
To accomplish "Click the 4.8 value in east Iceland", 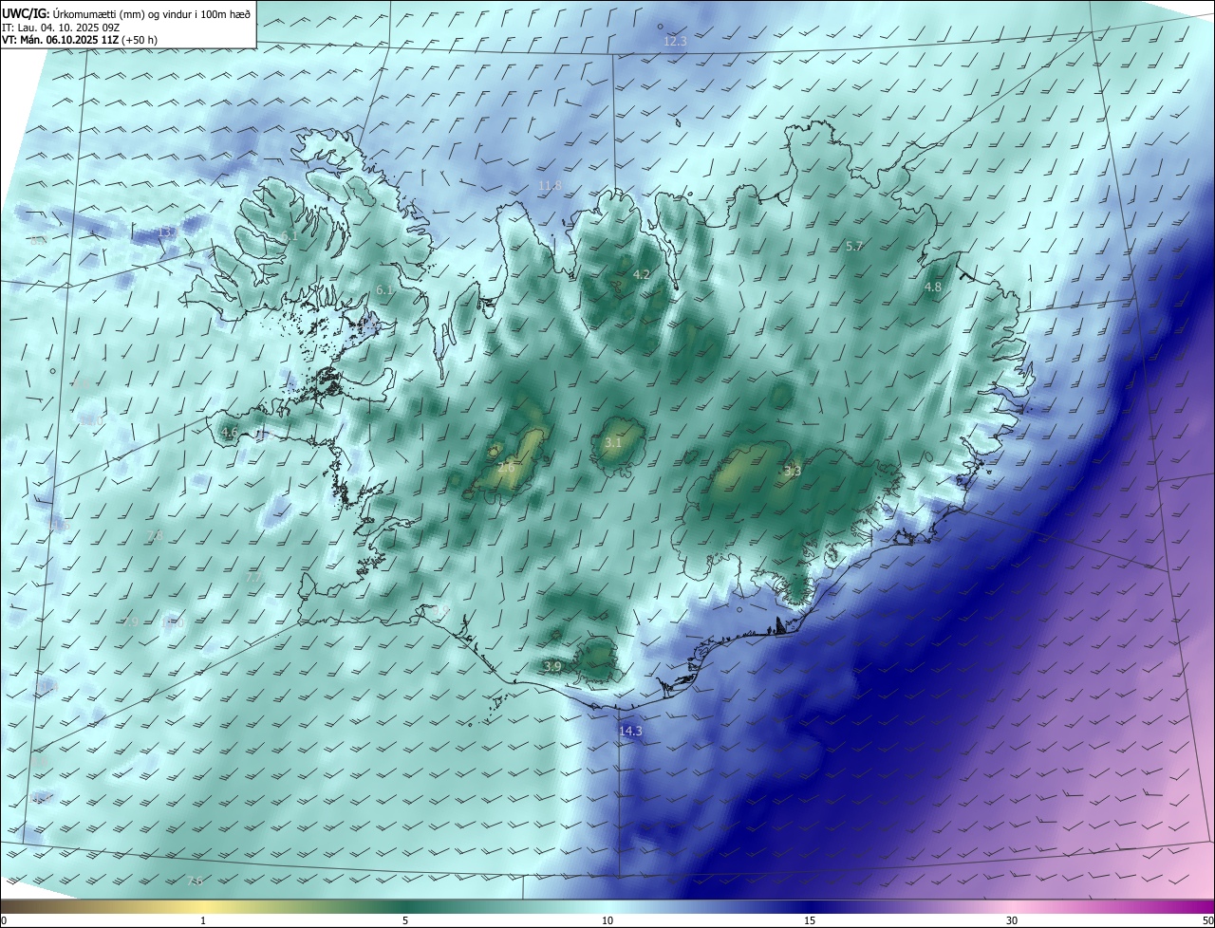I will pyautogui.click(x=933, y=288).
